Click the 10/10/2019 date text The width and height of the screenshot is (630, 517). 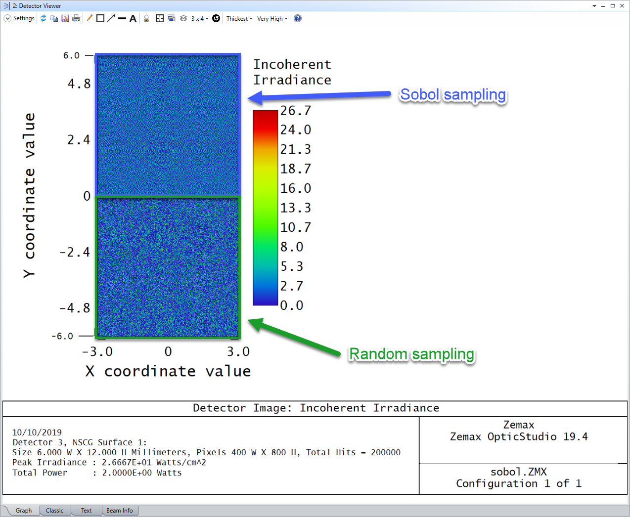[37, 432]
